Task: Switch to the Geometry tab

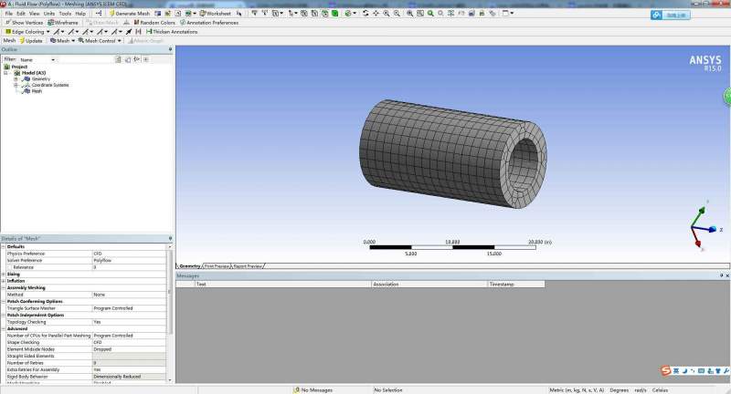Action: [189, 266]
